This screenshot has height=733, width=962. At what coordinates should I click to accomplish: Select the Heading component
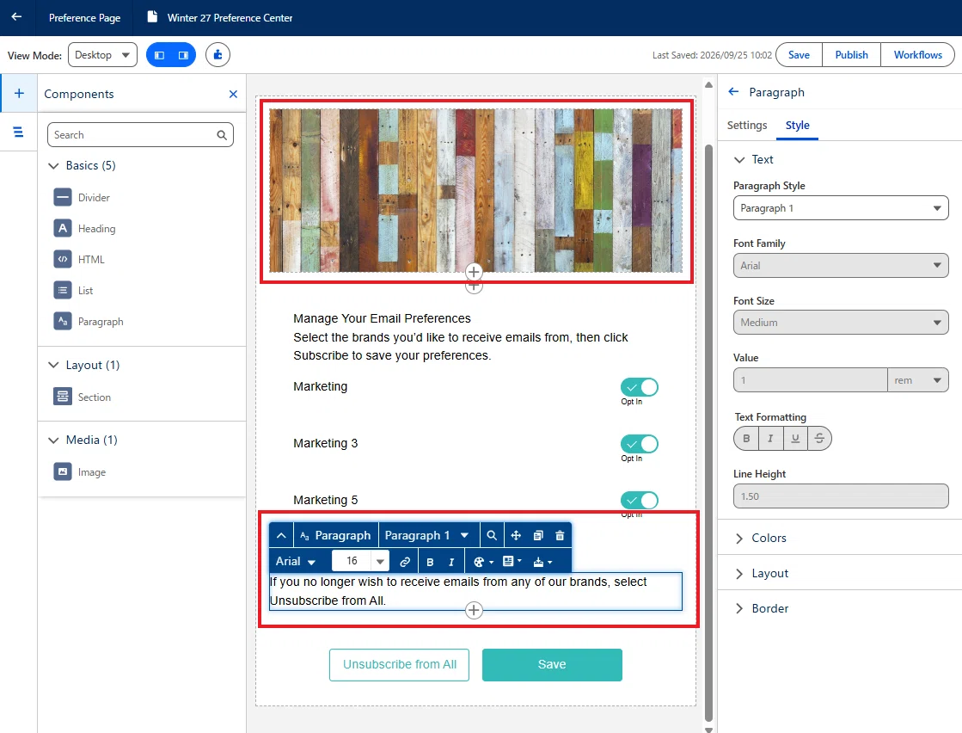tap(84, 228)
